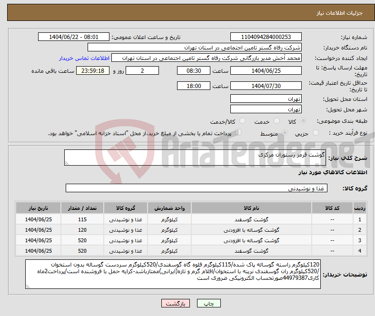Click quantity 115 in row 1
The height and width of the screenshot is (316, 375).
82,219
